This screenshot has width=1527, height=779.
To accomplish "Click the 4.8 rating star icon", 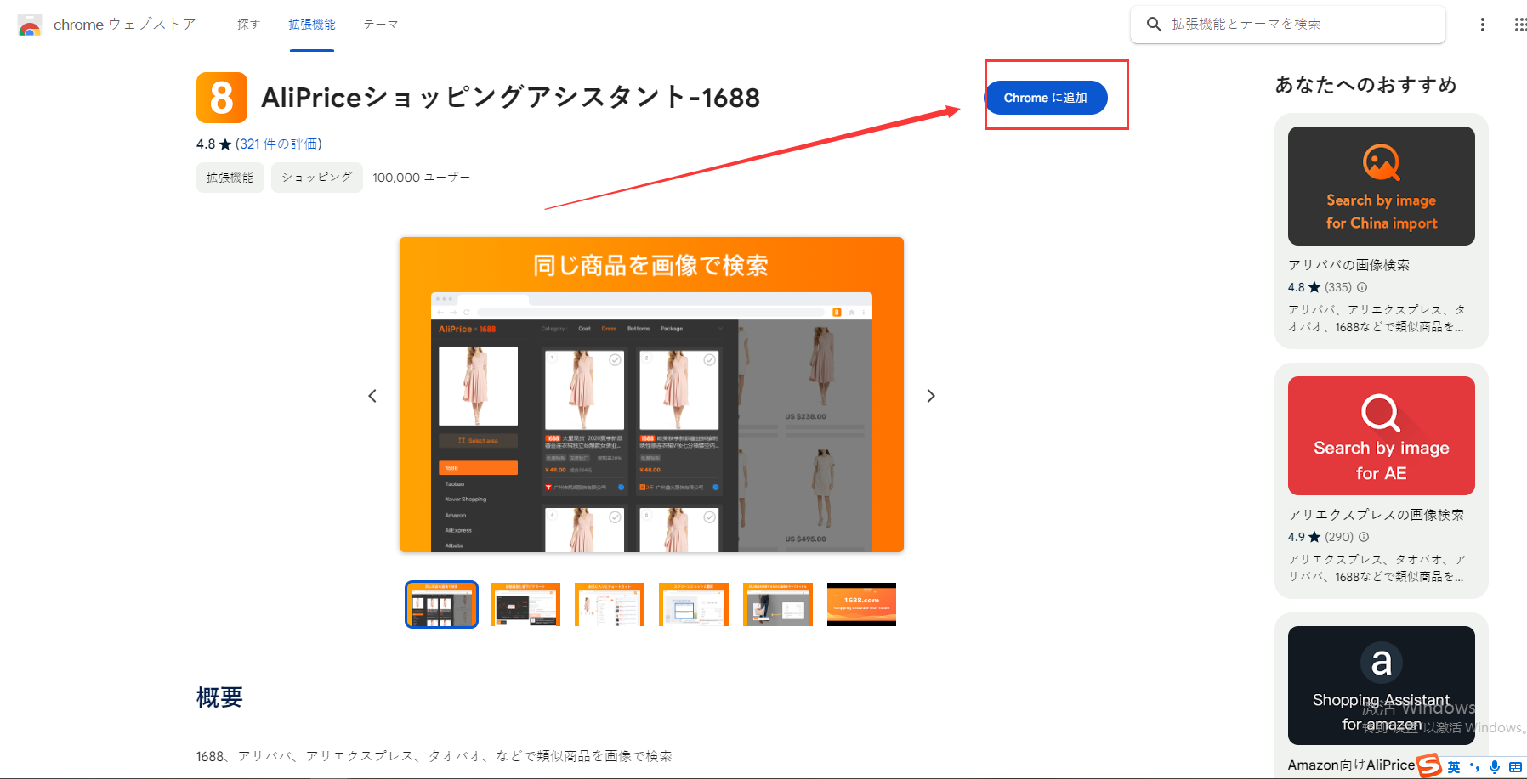I will (225, 144).
